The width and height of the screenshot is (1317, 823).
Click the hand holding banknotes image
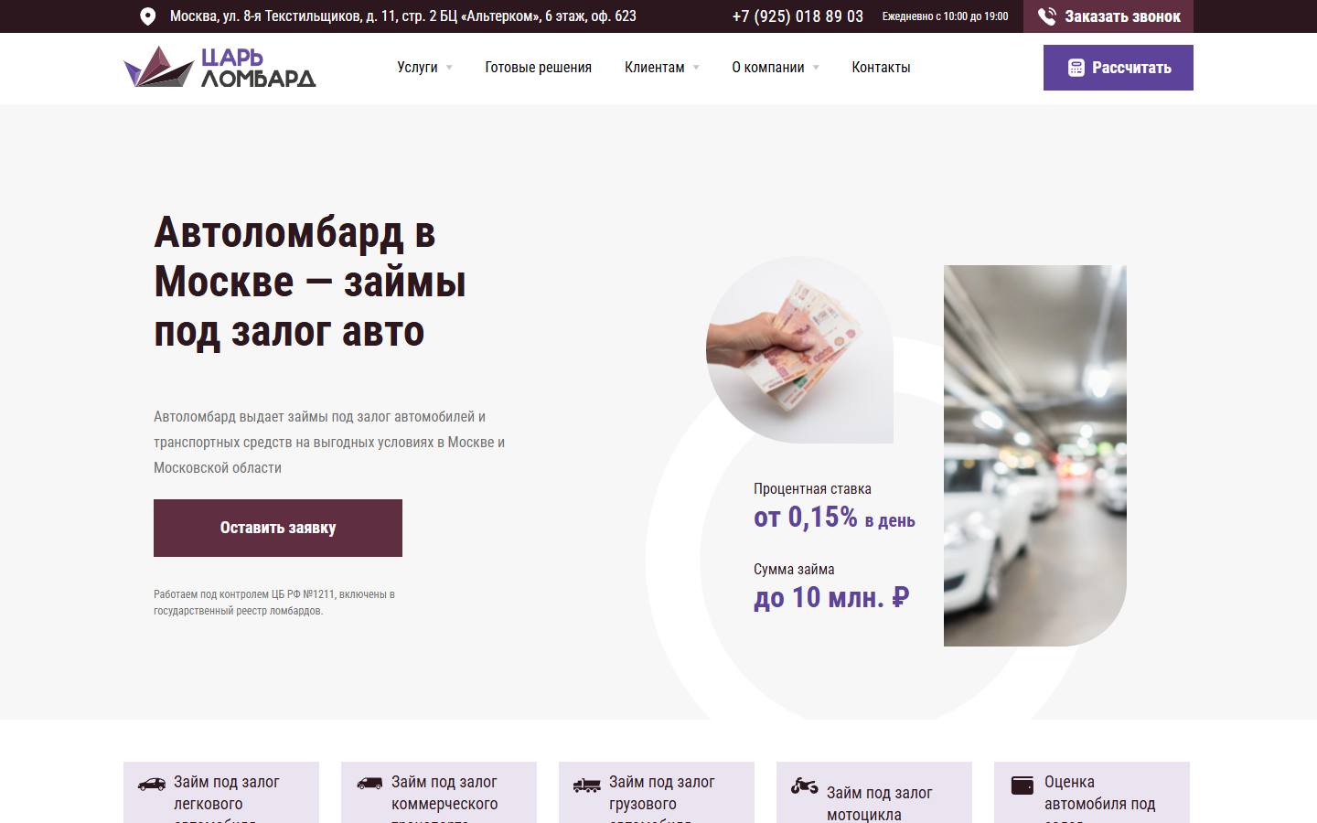point(799,350)
